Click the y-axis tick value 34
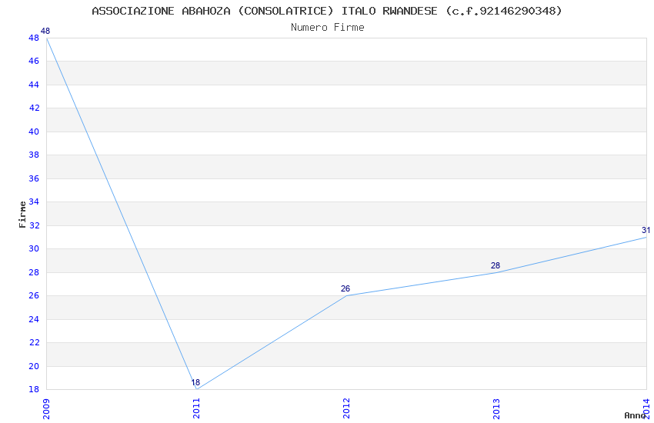The height and width of the screenshot is (423, 654). 34,202
